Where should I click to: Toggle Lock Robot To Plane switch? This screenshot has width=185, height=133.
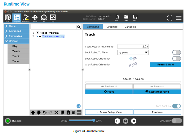point(177,52)
